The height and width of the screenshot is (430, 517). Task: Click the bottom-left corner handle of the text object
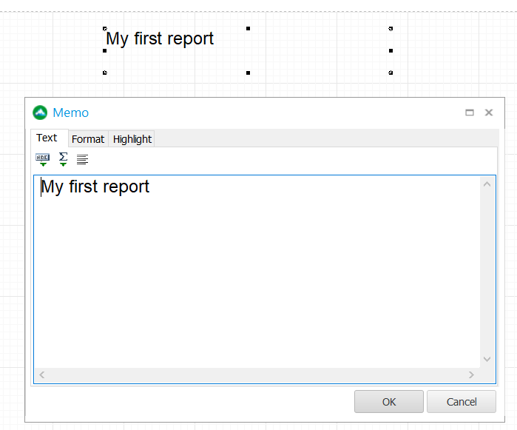[x=105, y=73]
